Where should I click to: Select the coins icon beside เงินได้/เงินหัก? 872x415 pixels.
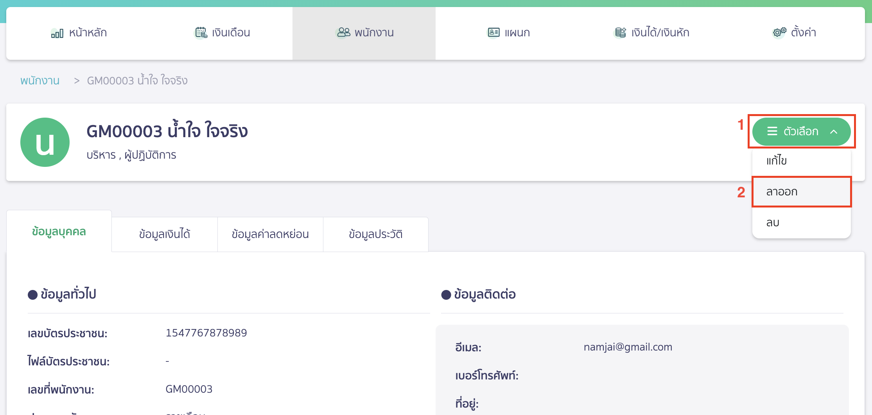coord(620,33)
